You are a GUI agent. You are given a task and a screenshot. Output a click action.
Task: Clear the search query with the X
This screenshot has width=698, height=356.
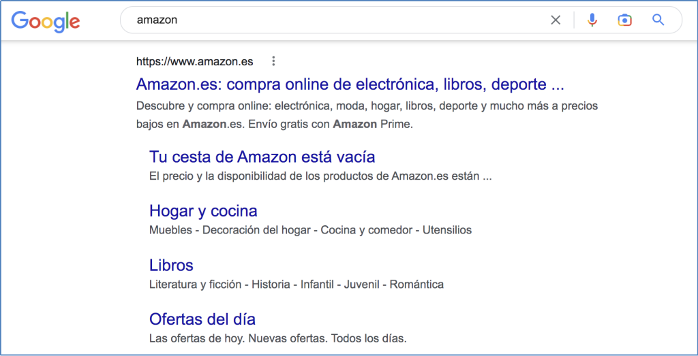click(x=556, y=20)
